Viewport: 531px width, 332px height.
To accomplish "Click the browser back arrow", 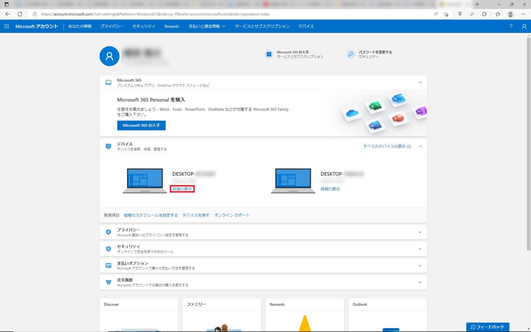I will click(8, 14).
